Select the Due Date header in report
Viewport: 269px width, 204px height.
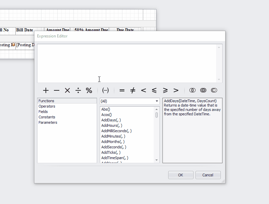[x=125, y=30]
